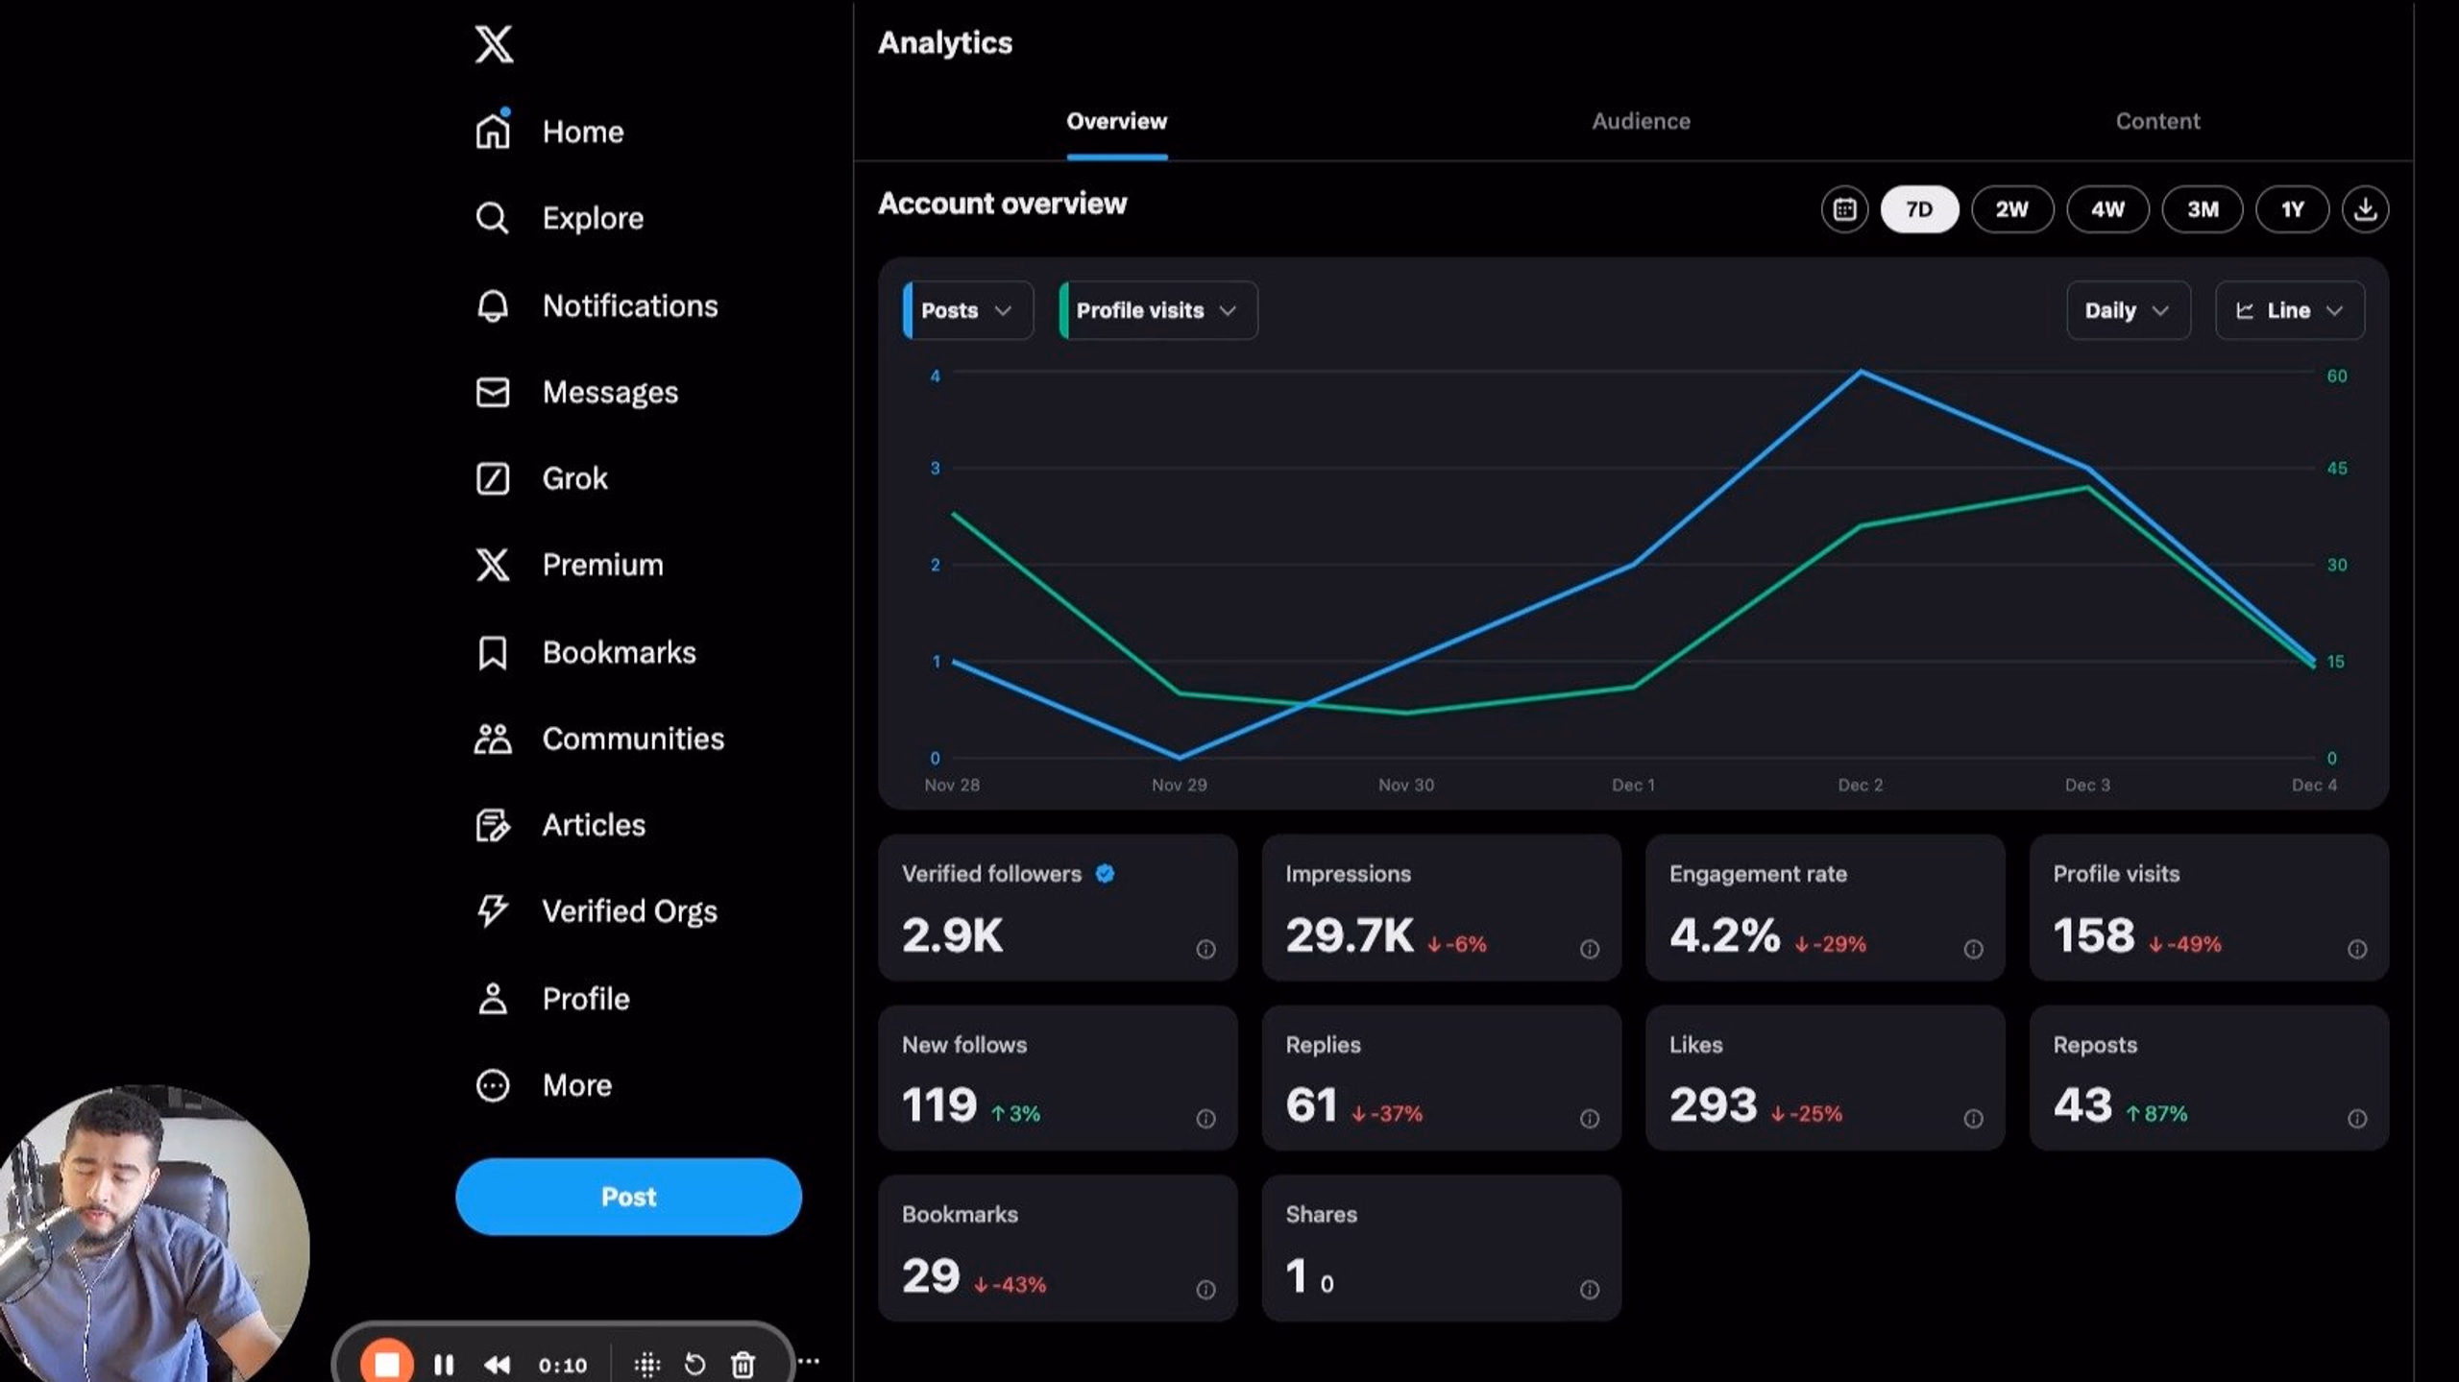Open the More menu in sidebar

click(544, 1085)
